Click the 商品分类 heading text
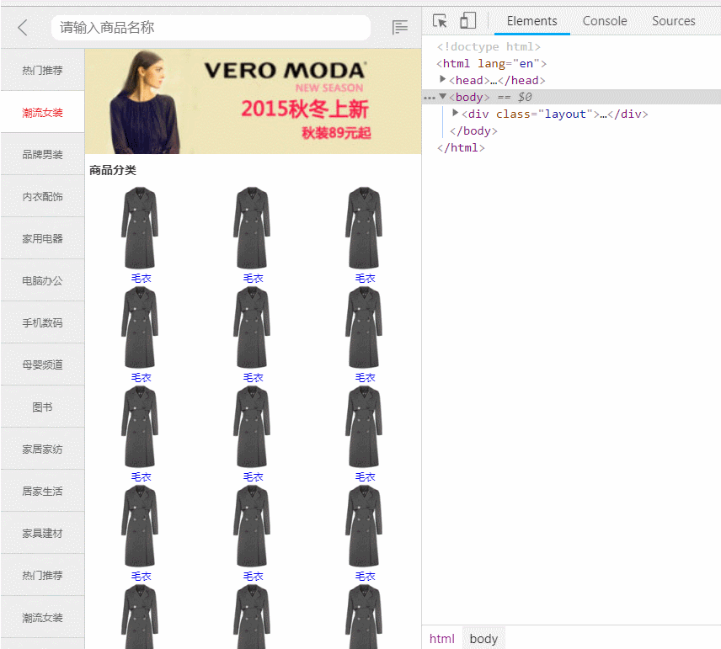721x649 pixels. pyautogui.click(x=113, y=170)
